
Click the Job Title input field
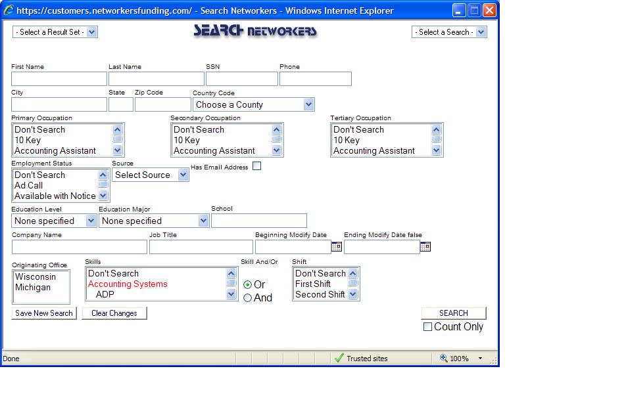[x=201, y=247]
